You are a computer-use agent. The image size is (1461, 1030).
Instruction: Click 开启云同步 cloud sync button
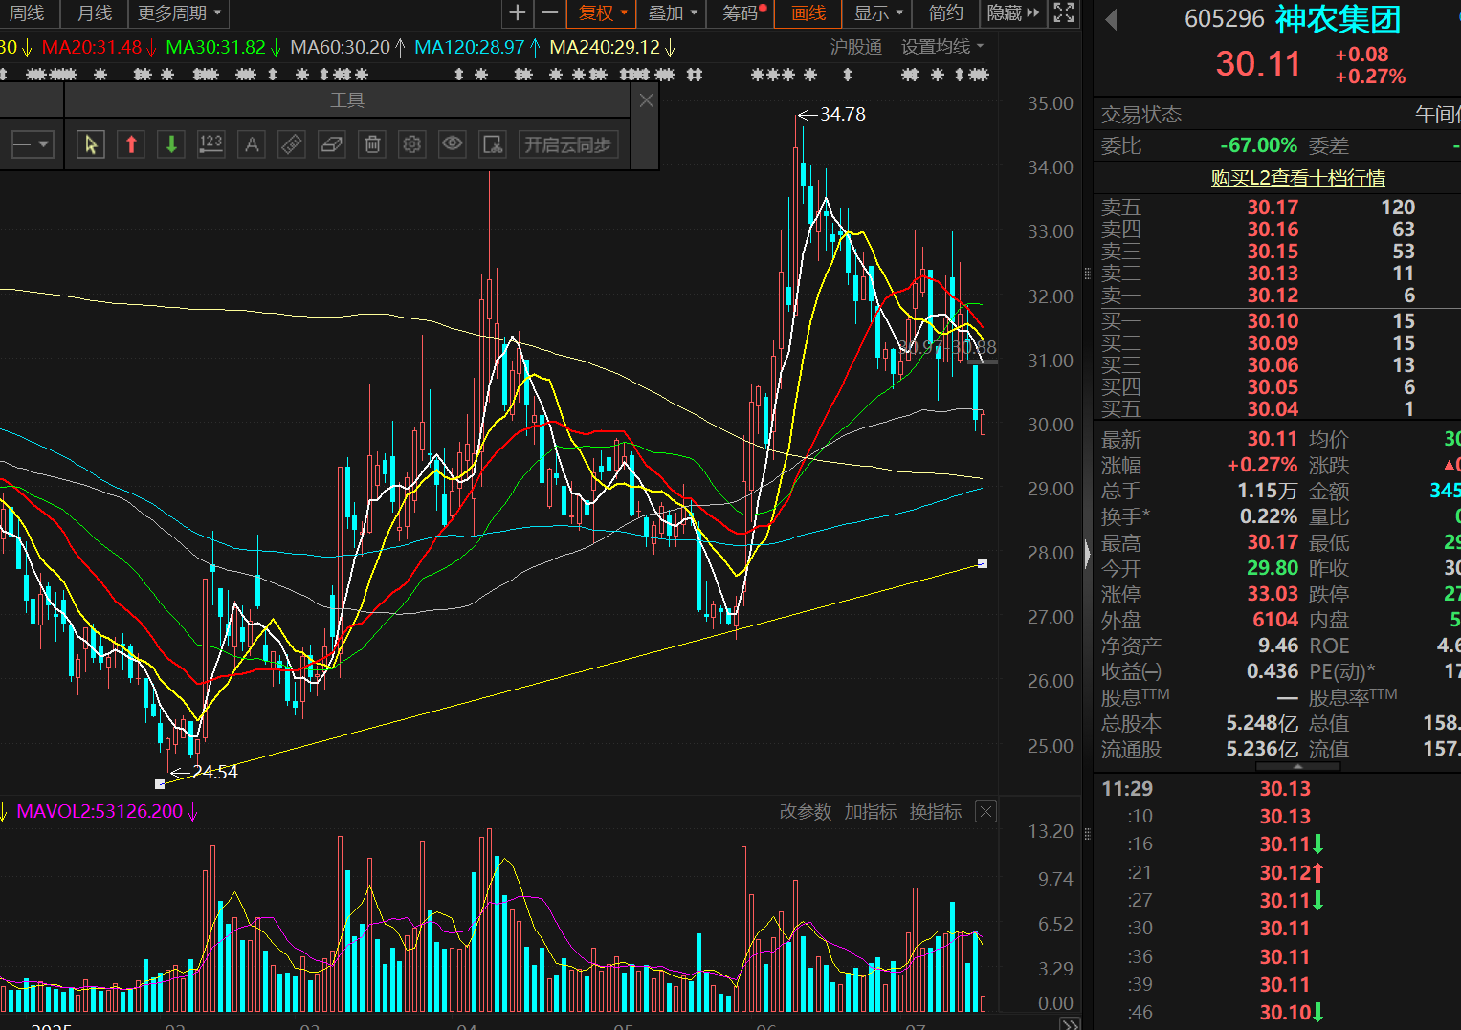pos(567,144)
